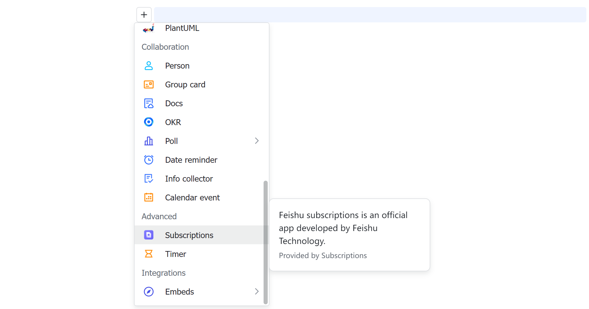Screen dimensions: 589x309
Task: Click the Integrations section header
Action: [x=163, y=273]
